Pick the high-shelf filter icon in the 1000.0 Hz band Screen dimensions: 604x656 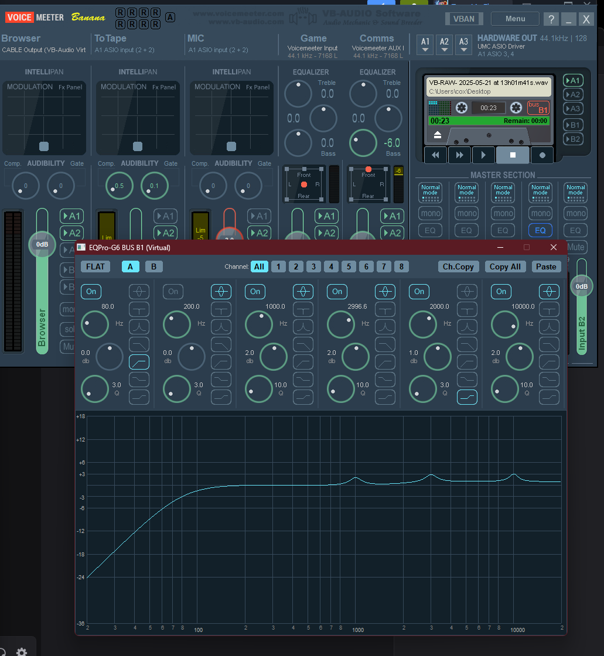[303, 397]
